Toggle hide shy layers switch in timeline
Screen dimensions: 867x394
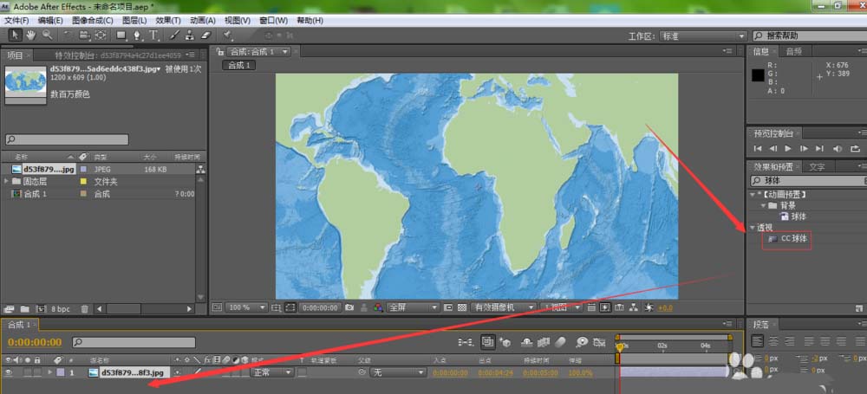(x=527, y=342)
